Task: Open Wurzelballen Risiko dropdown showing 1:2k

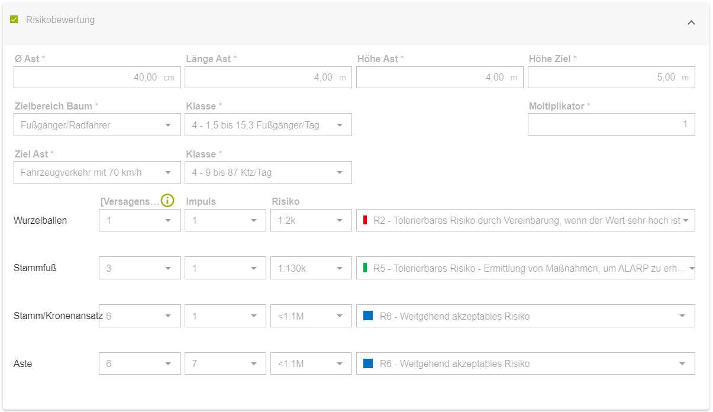Action: (x=311, y=220)
